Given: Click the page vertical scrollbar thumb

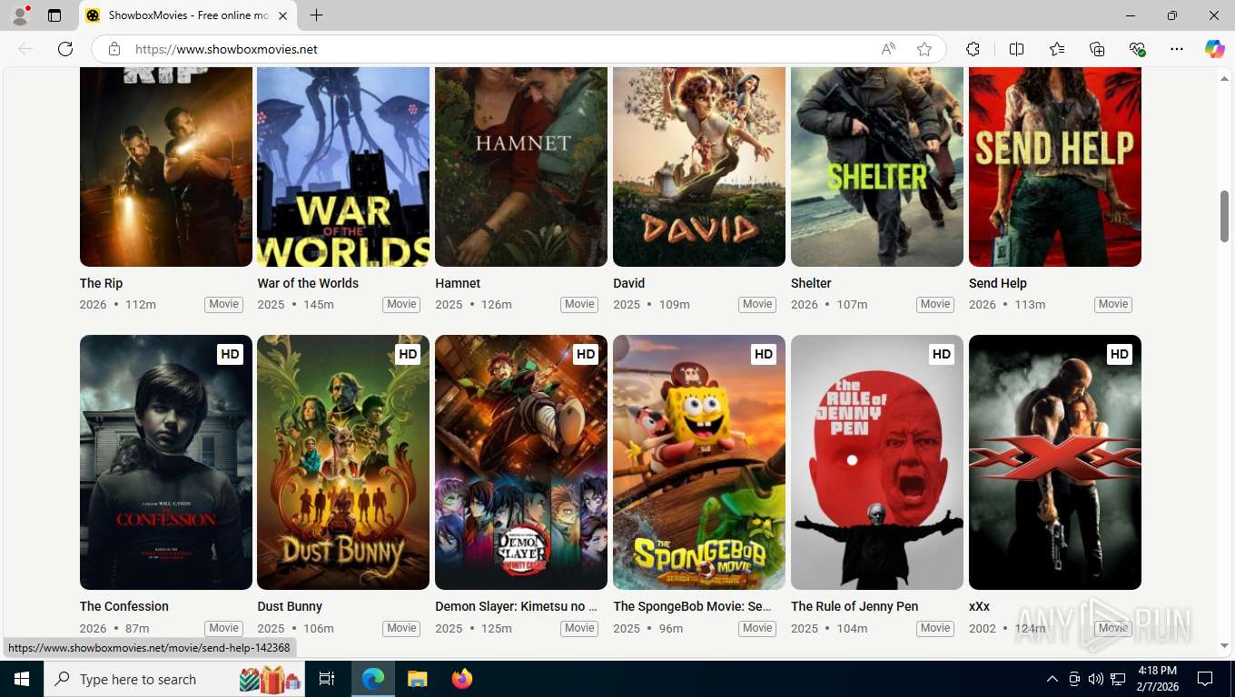Looking at the screenshot, I should pos(1224,216).
